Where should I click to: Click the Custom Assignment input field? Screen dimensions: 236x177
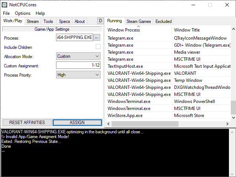click(x=78, y=65)
